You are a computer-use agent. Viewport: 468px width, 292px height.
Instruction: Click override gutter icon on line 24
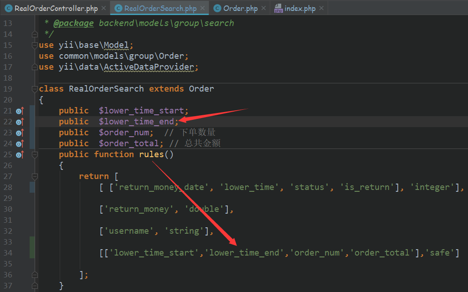[20, 144]
